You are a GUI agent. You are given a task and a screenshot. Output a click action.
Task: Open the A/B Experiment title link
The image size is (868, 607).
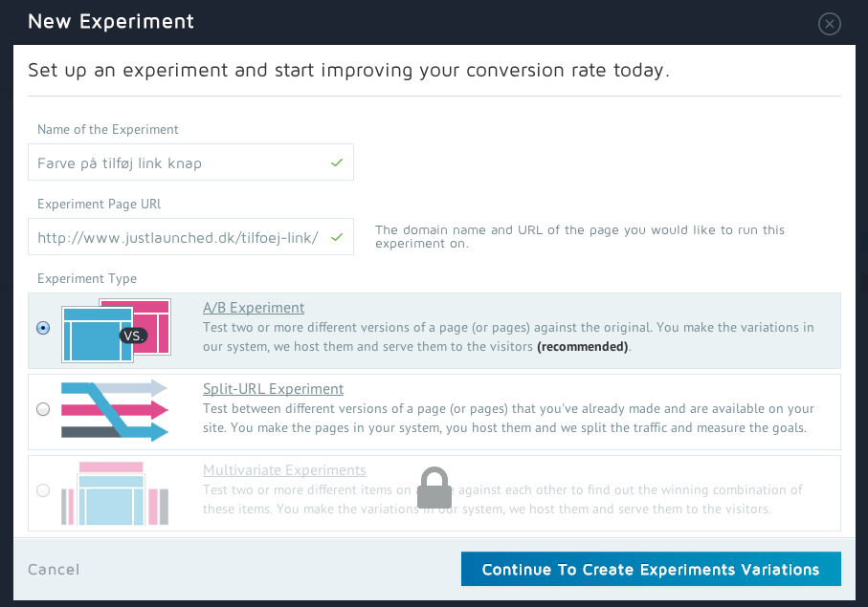coord(254,308)
